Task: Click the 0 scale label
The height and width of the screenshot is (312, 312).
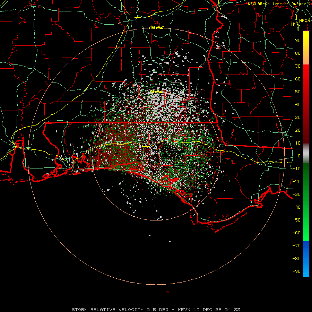Action: click(299, 156)
